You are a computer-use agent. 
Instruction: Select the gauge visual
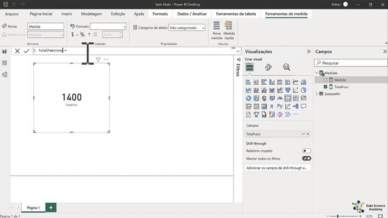[279, 98]
